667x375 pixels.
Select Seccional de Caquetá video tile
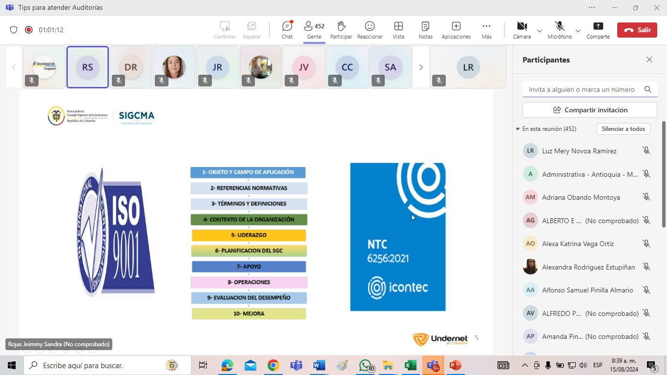(44, 67)
